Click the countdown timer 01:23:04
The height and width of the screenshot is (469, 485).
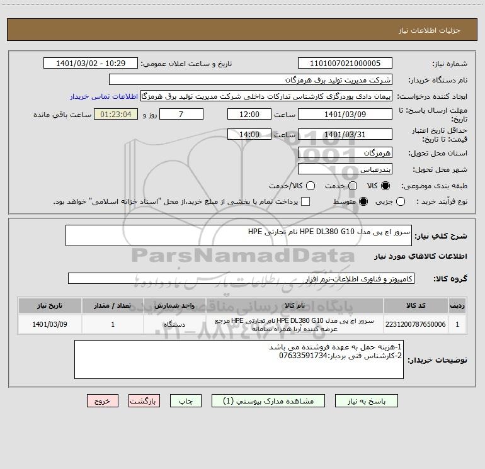tap(116, 114)
